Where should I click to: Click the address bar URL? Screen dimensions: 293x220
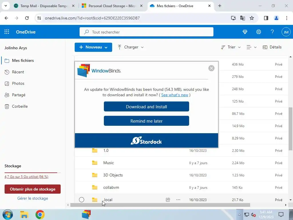92,18
